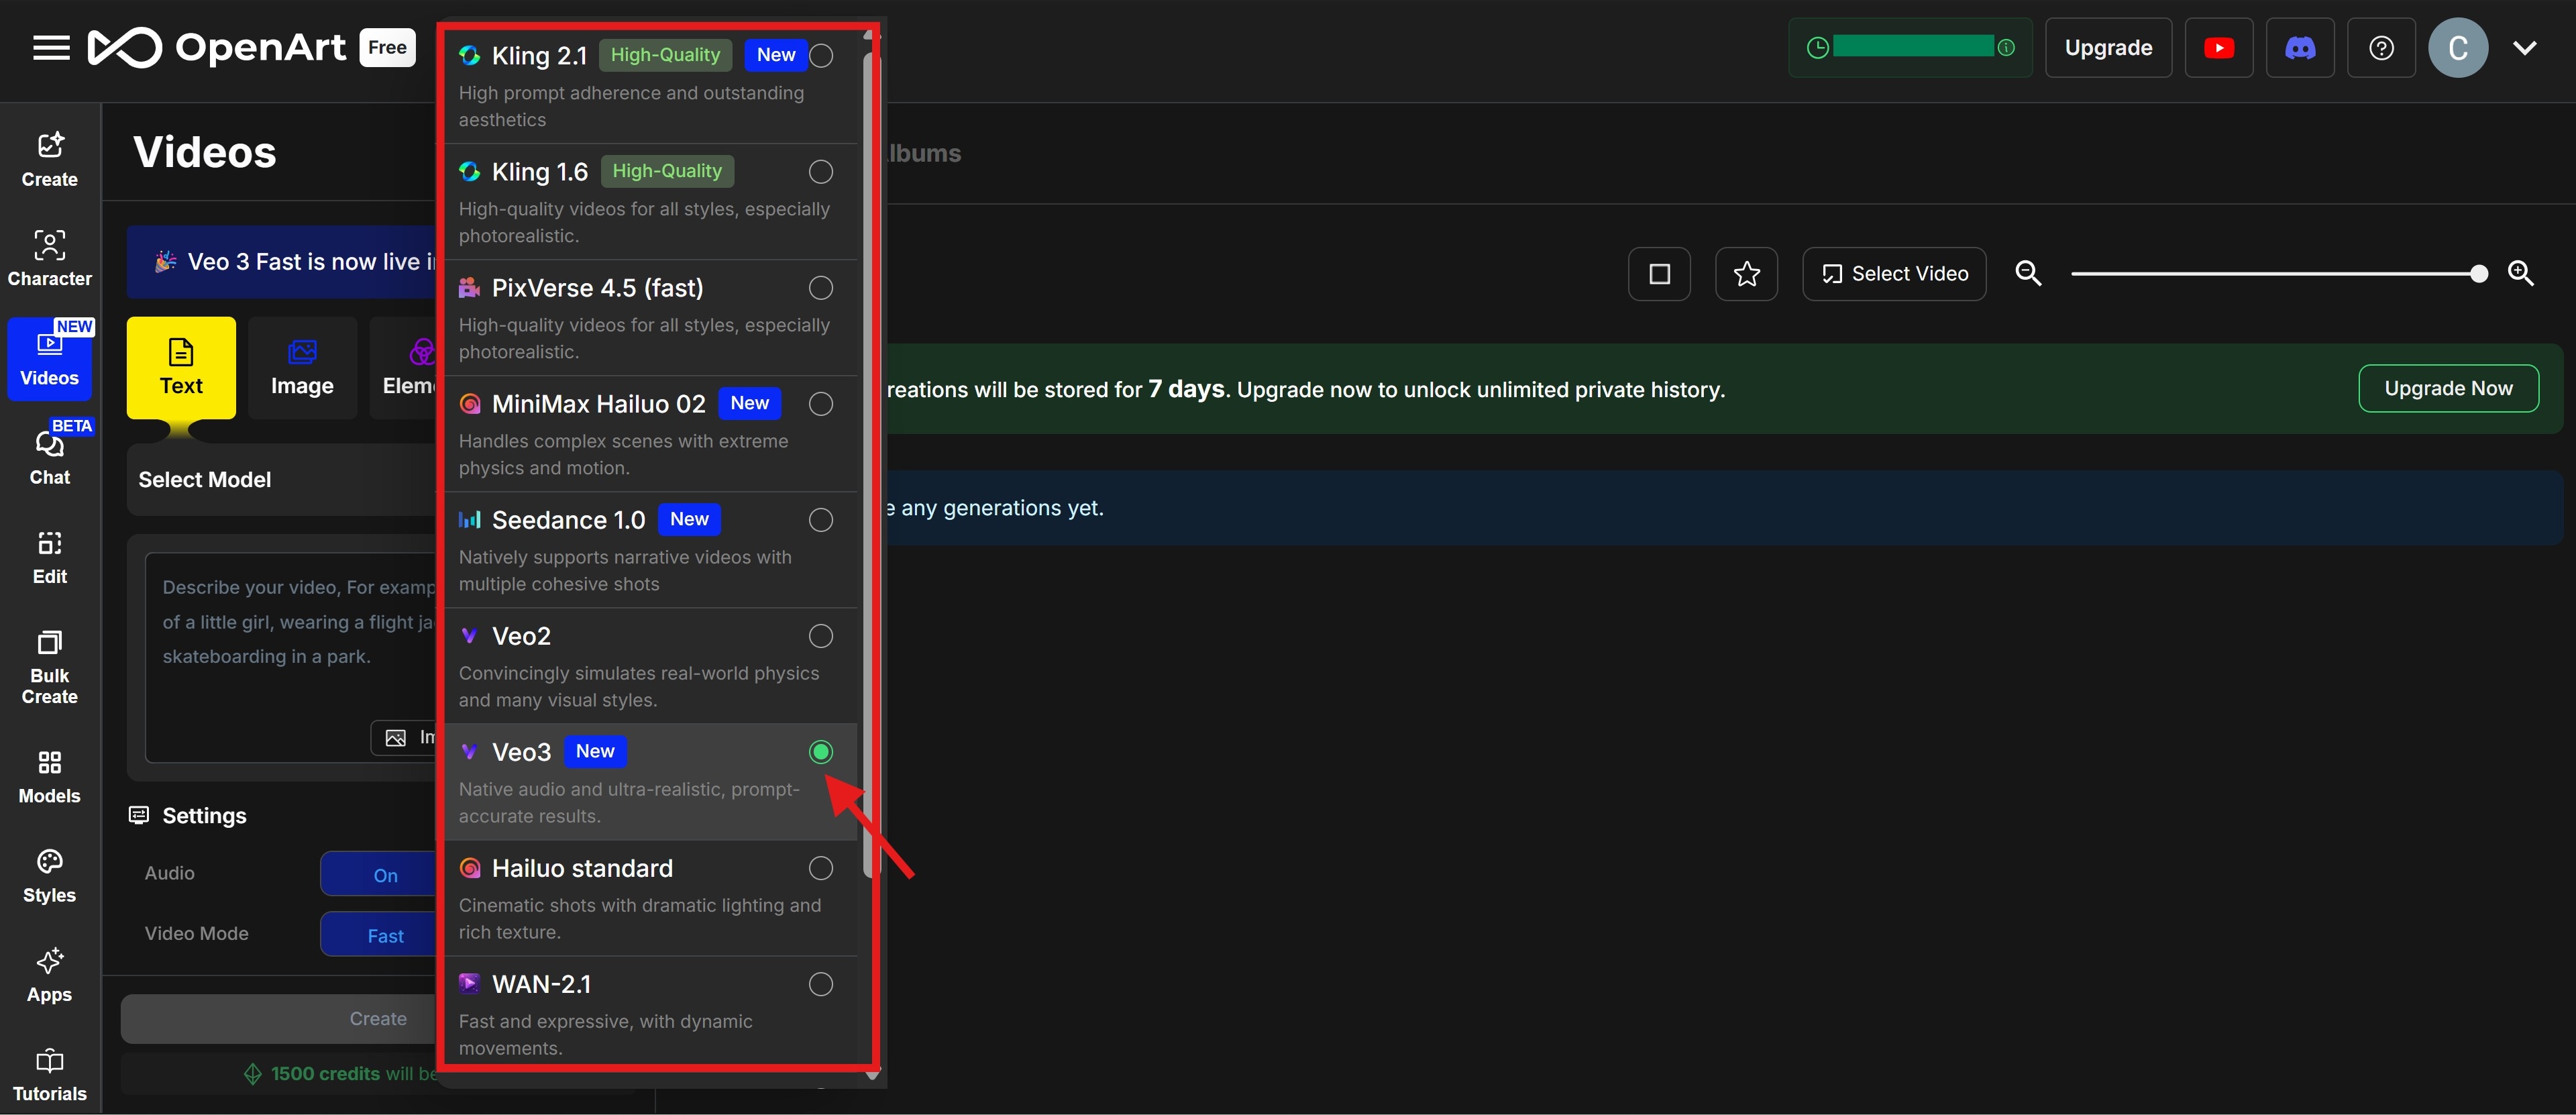Select Kling 2.1 model radio button
Image resolution: width=2576 pixels, height=1115 pixels.
pyautogui.click(x=821, y=55)
